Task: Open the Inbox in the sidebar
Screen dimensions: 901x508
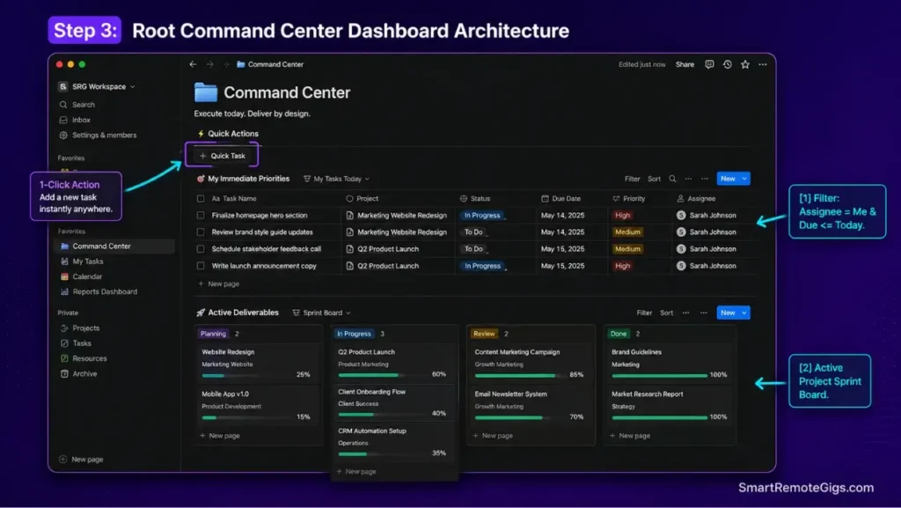Action: coord(81,120)
